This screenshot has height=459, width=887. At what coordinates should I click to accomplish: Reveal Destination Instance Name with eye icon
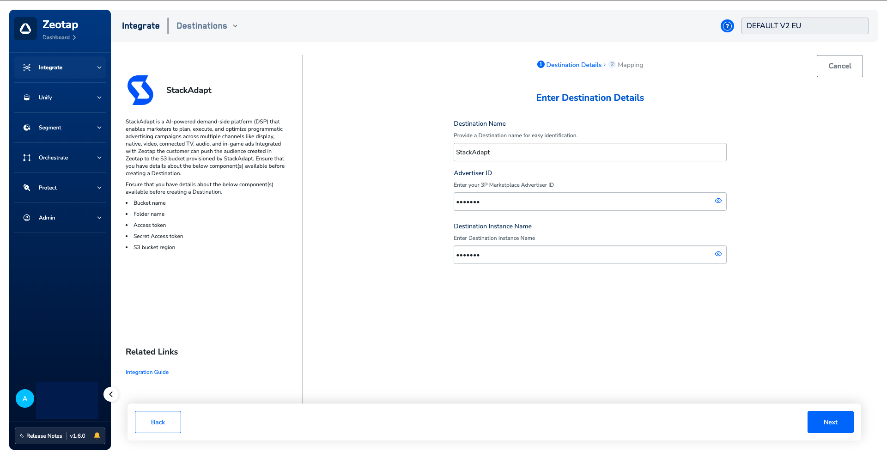(718, 254)
